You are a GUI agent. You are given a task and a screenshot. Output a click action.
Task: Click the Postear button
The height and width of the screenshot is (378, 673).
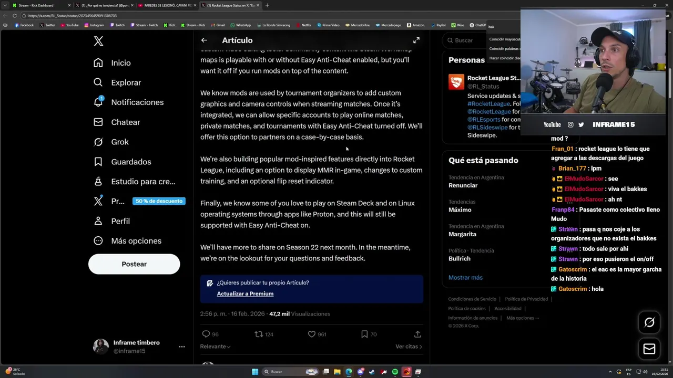point(134,264)
